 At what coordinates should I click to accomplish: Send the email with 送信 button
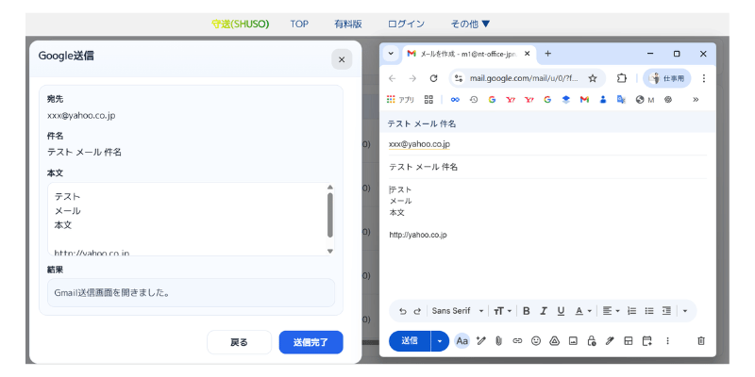410,341
